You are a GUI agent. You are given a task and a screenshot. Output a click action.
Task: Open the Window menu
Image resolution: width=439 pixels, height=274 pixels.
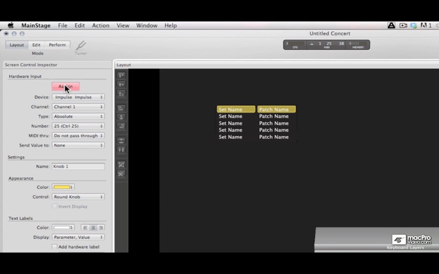(x=147, y=25)
